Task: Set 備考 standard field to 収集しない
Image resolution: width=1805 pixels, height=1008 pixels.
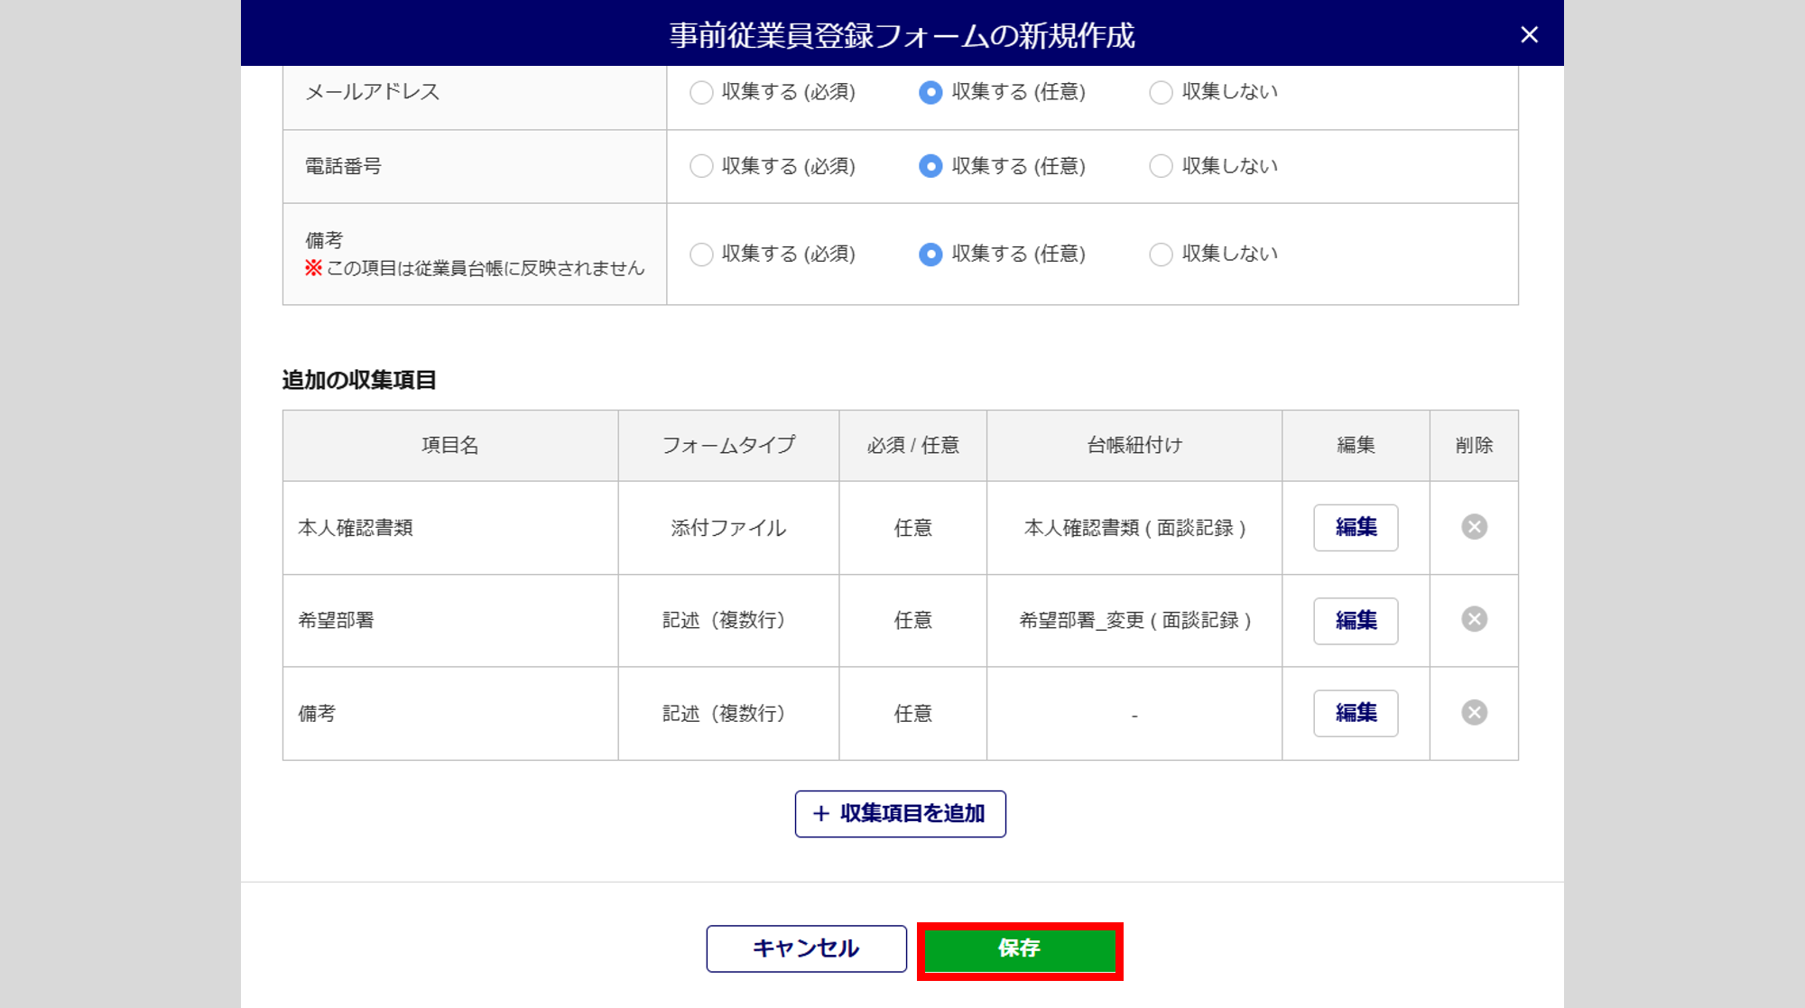Action: 1161,254
